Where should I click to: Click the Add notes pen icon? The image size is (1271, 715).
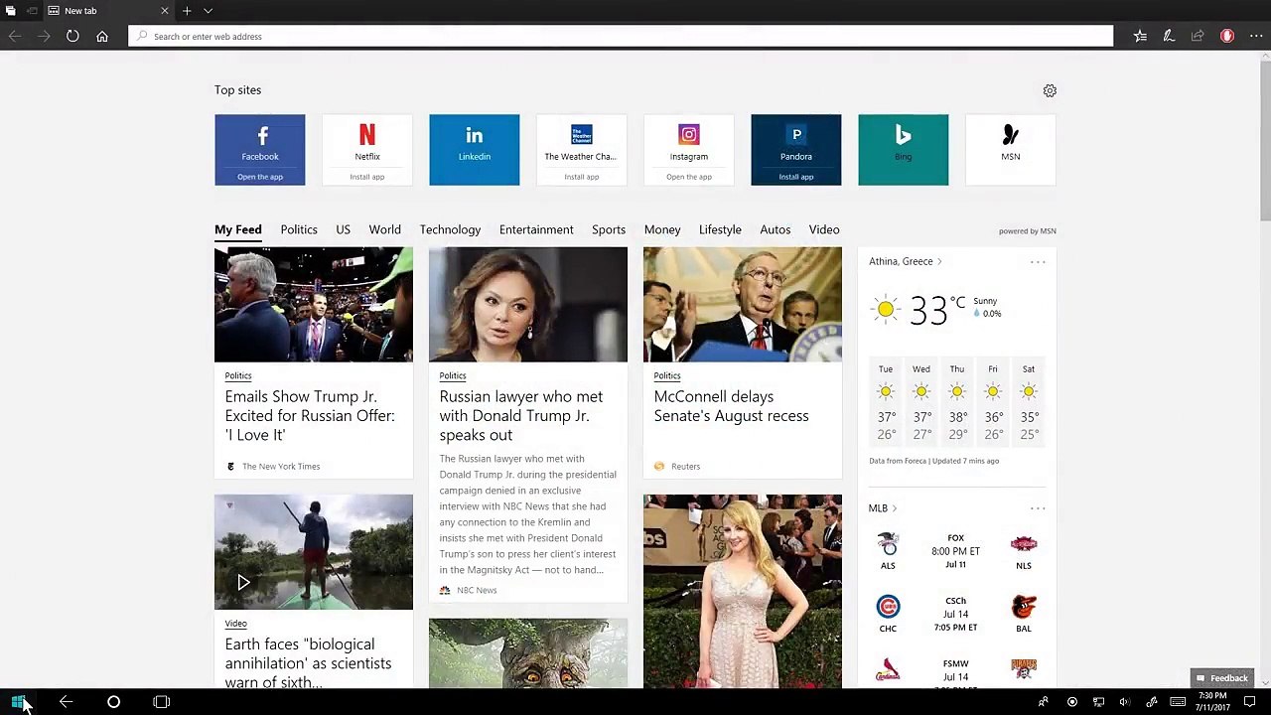coord(1169,36)
